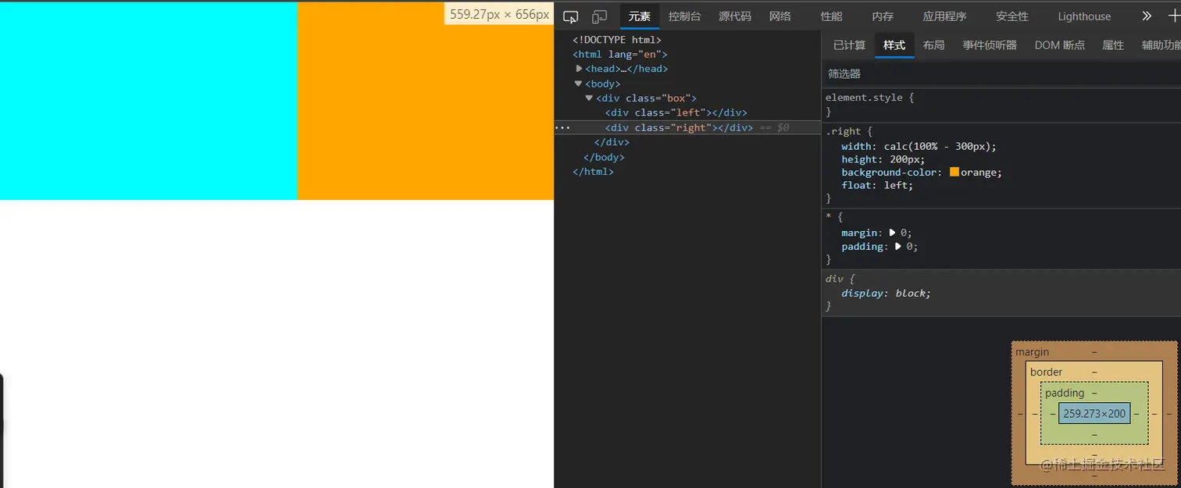Screen dimensions: 1181x488
Task: Expand the head element node
Action: click(x=579, y=69)
